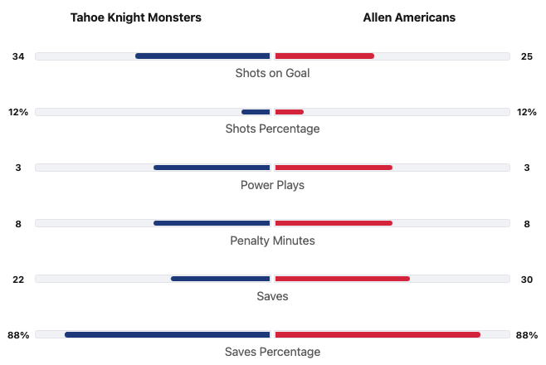Select the Power Plays label

[x=272, y=185]
